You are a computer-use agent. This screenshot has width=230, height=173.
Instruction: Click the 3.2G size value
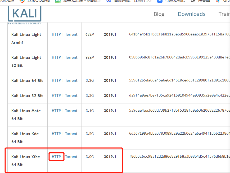[x=90, y=80]
